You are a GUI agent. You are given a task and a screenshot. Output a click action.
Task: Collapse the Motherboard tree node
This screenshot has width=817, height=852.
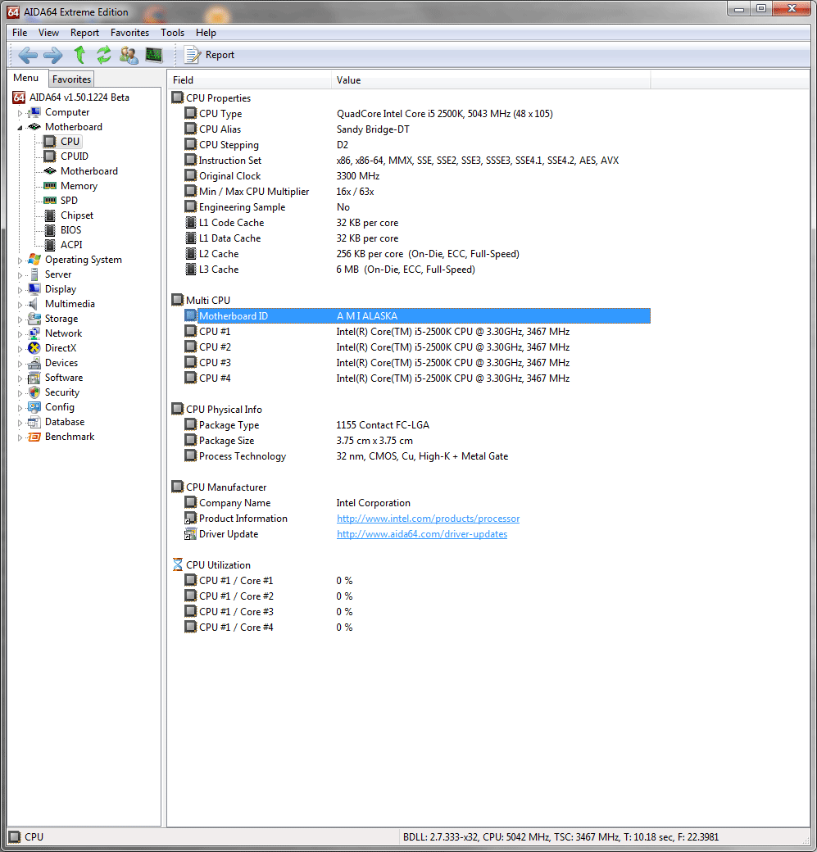[x=20, y=128]
